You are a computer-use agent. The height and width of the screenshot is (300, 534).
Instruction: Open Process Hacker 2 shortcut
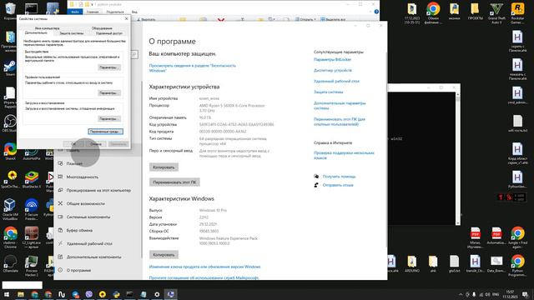[32, 266]
